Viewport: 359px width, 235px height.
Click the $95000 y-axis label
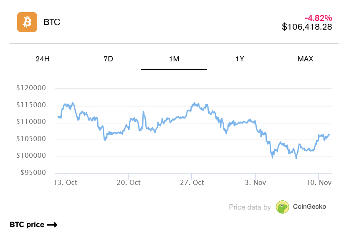click(x=32, y=173)
